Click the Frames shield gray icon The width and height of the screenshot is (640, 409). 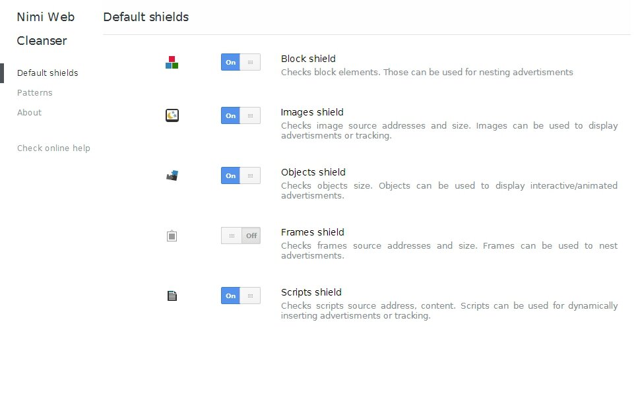coord(172,236)
